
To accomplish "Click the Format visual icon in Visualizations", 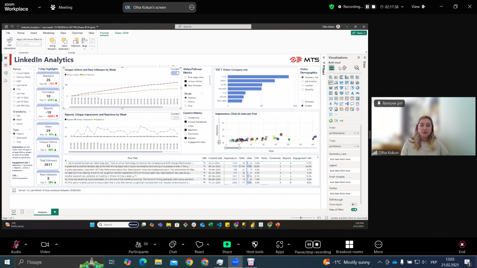I will point(343,68).
